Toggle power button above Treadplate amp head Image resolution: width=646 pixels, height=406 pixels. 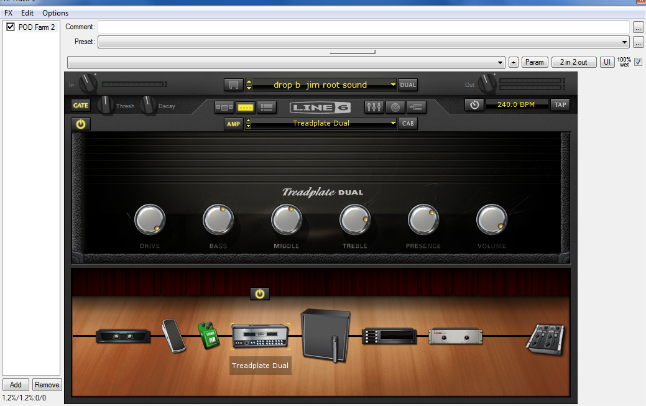tap(259, 293)
